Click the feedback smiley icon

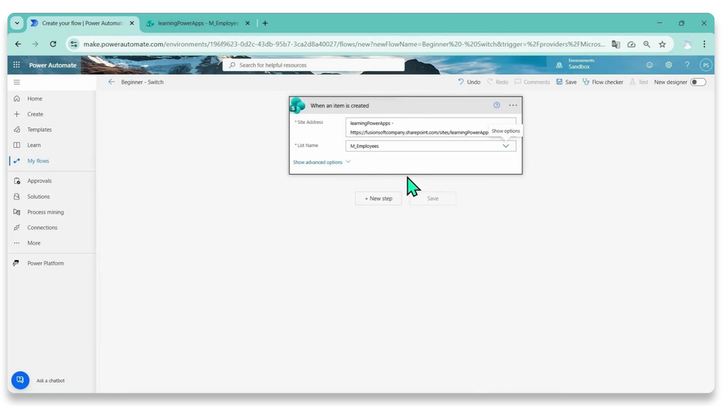point(649,65)
